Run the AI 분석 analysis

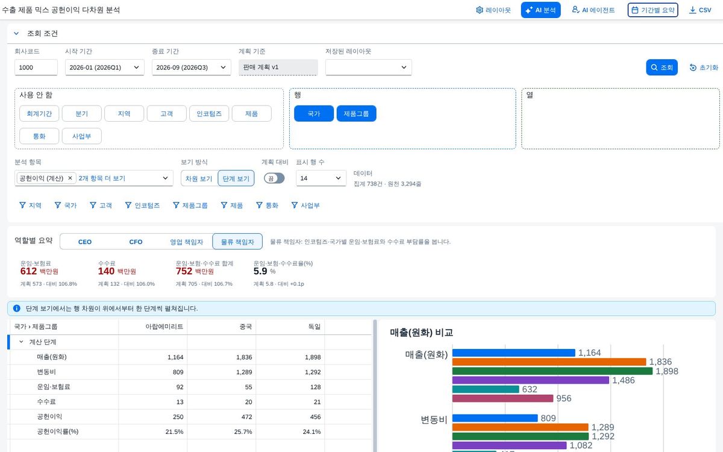(541, 10)
